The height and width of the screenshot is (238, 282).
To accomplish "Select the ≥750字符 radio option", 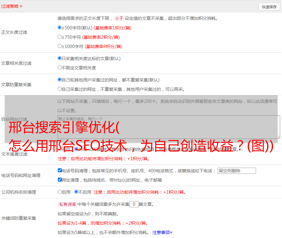I will pos(60,37).
